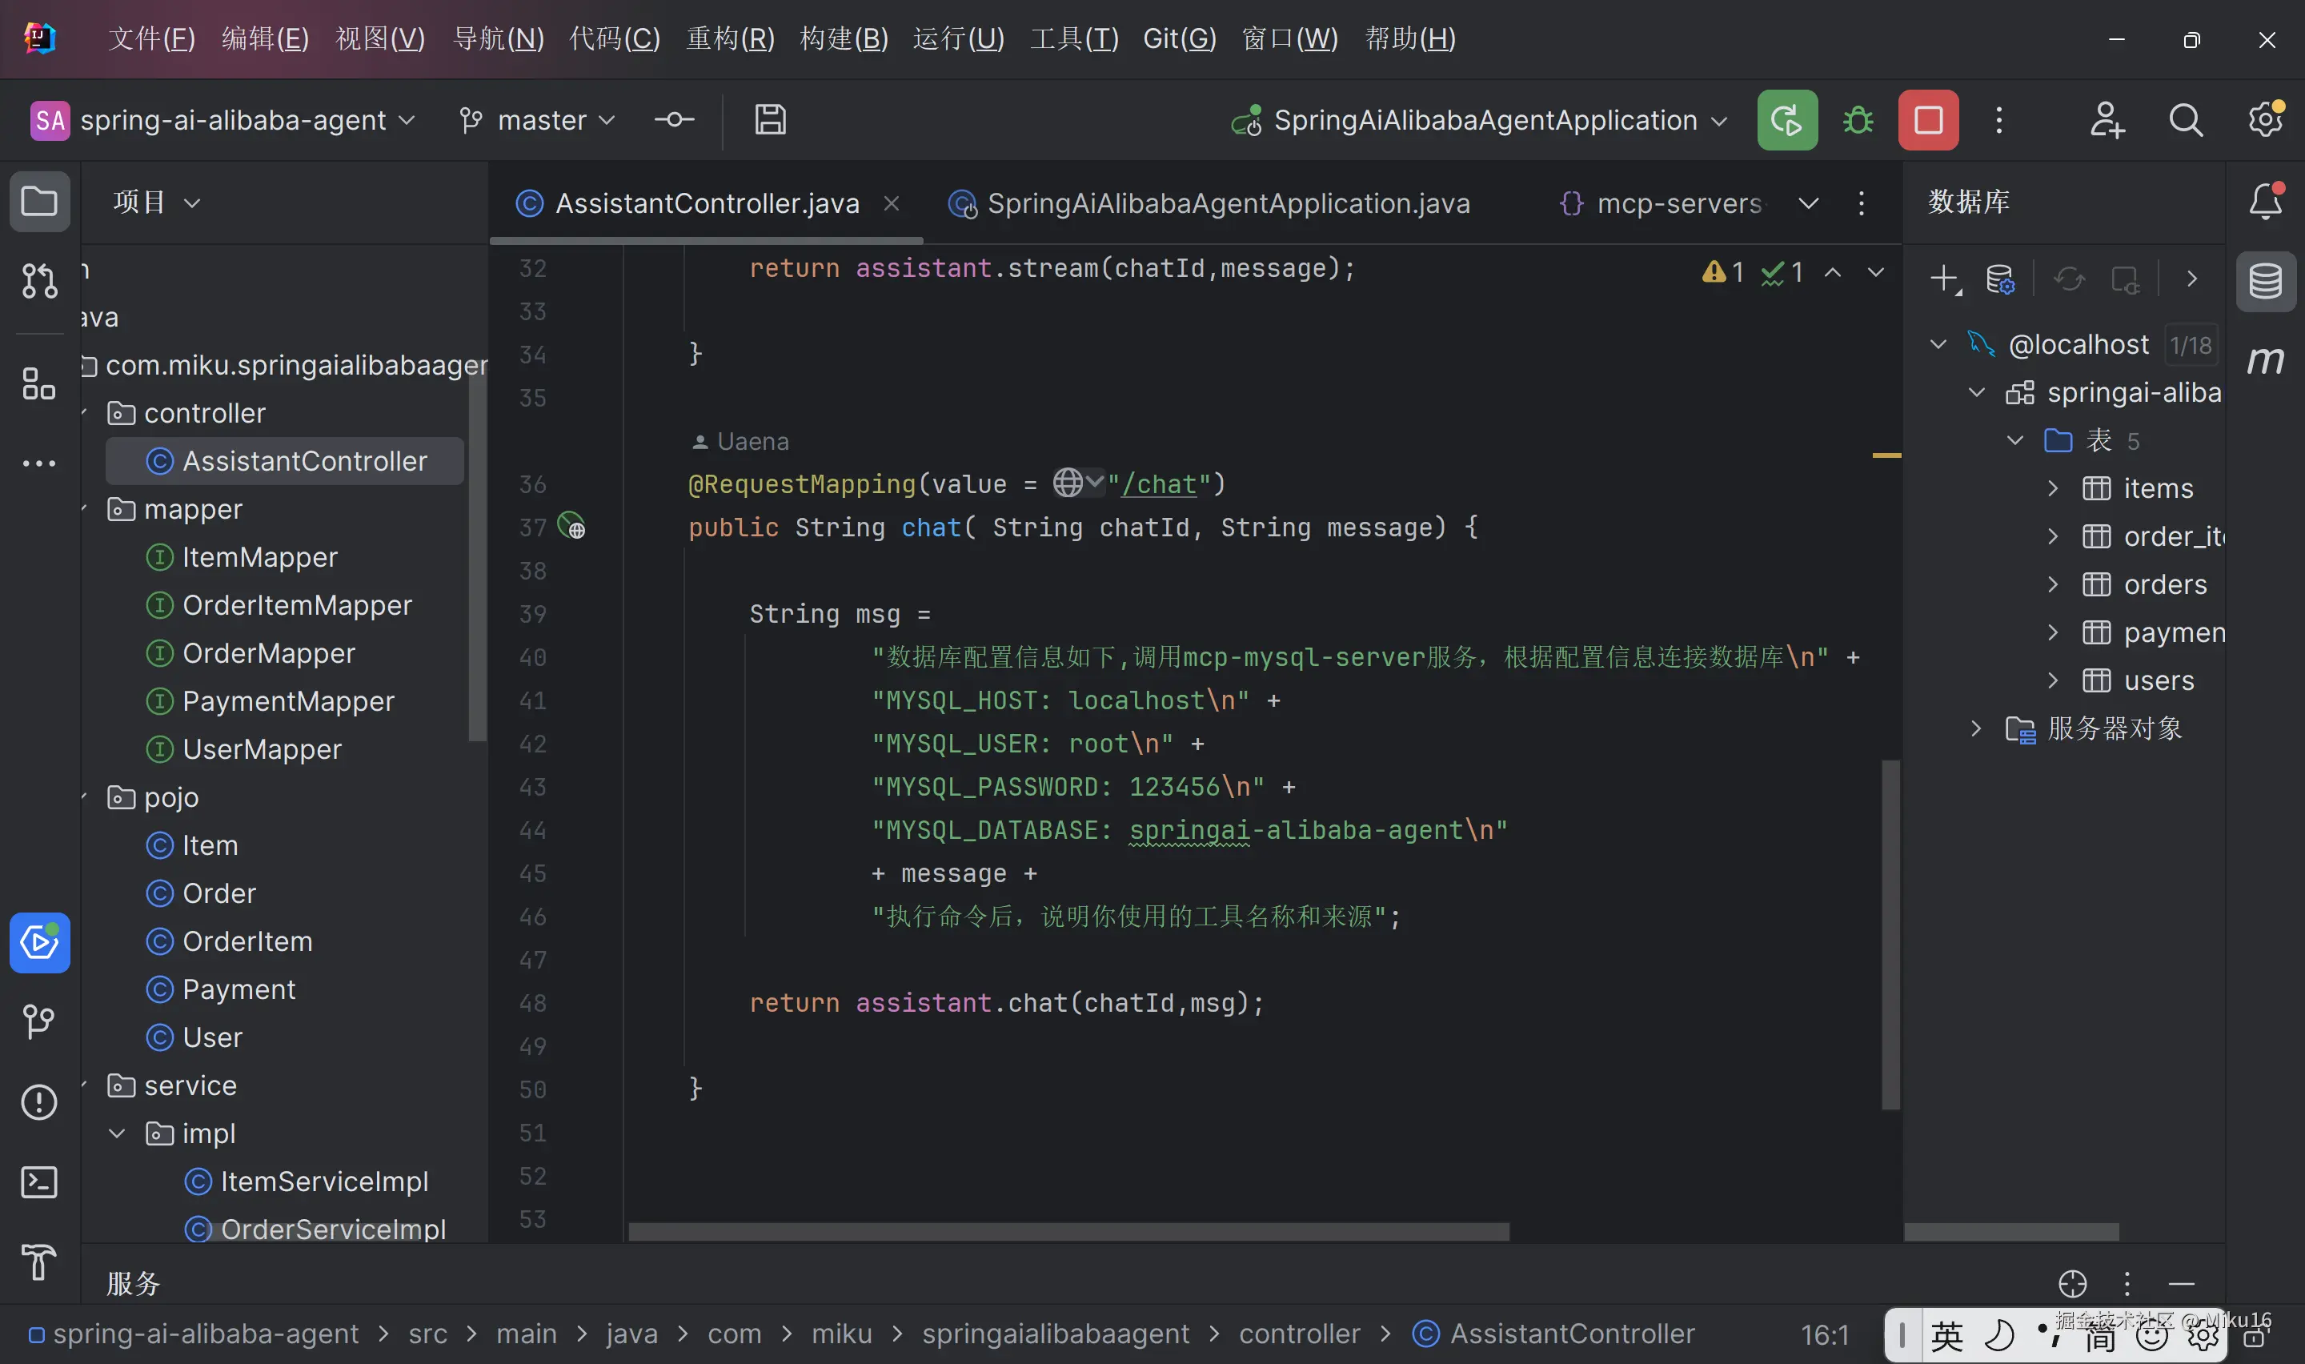Click the Save all disk icon
Viewport: 2305px width, 1364px height.
point(770,119)
